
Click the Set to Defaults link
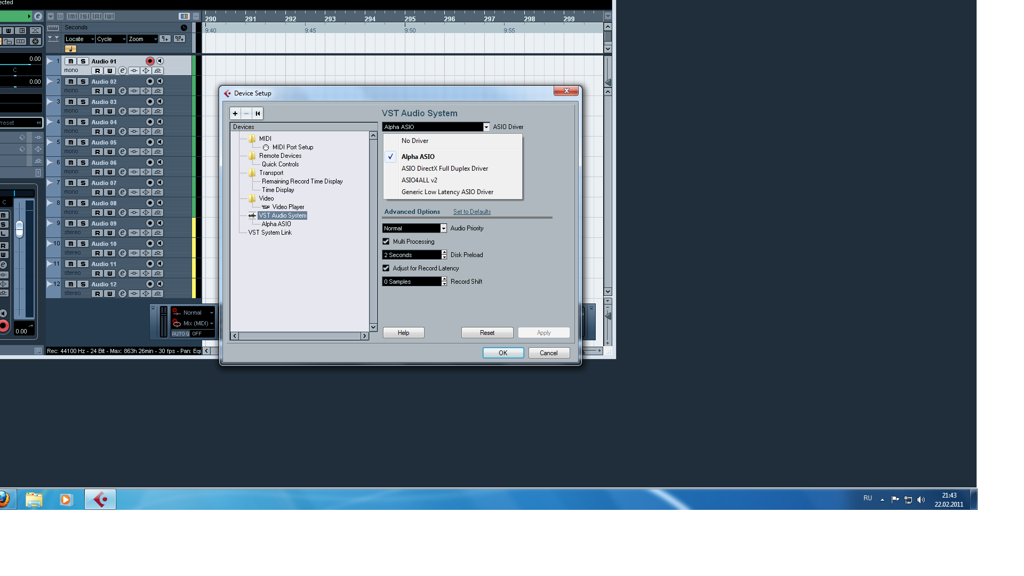pos(471,212)
